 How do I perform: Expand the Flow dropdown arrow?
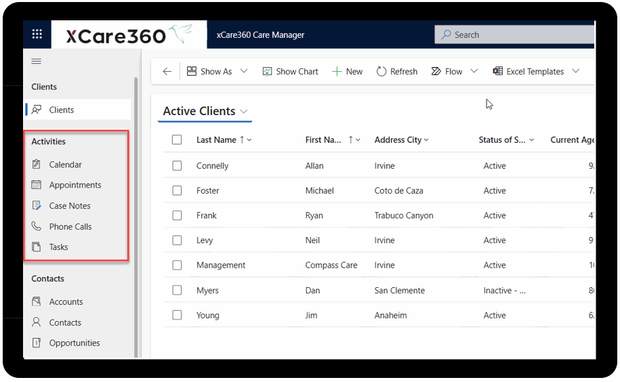pyautogui.click(x=474, y=71)
